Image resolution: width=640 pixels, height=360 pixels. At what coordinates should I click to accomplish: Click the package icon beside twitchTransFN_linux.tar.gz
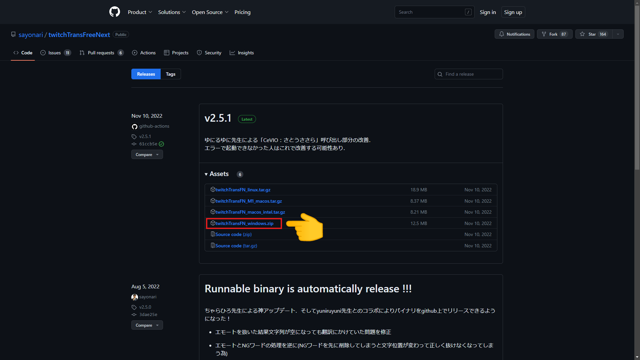(x=213, y=189)
